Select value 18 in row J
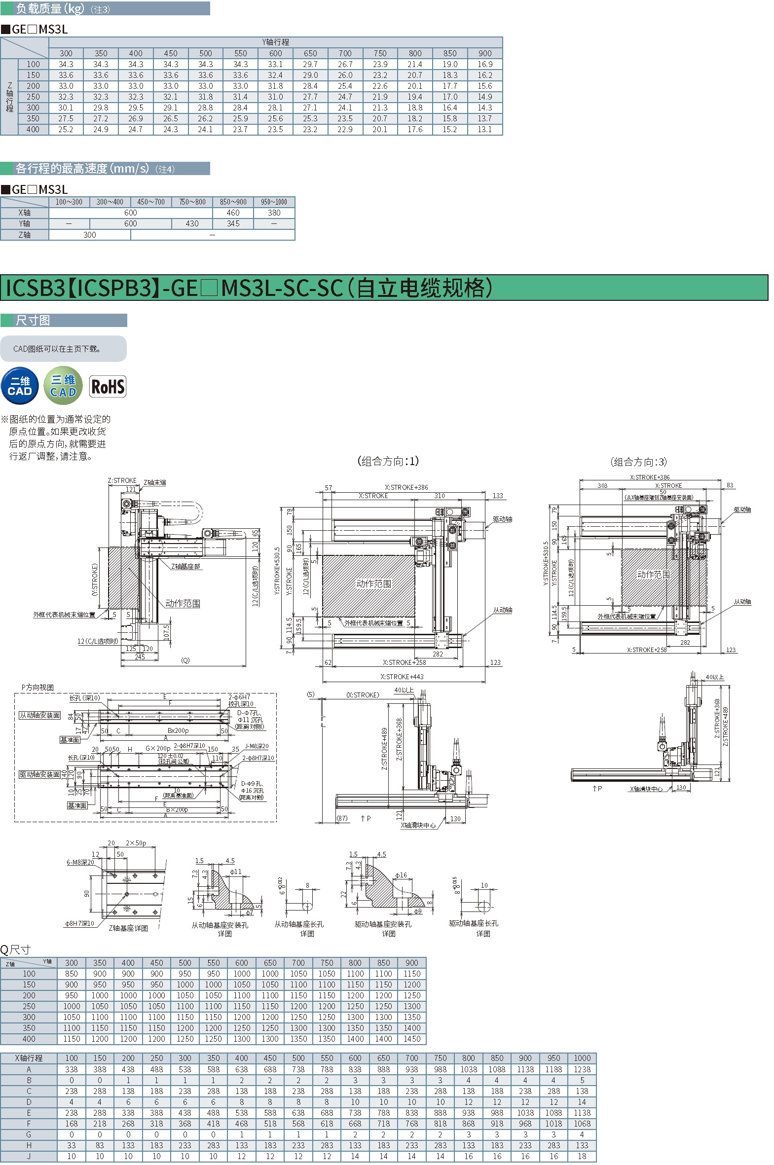 [x=582, y=1158]
